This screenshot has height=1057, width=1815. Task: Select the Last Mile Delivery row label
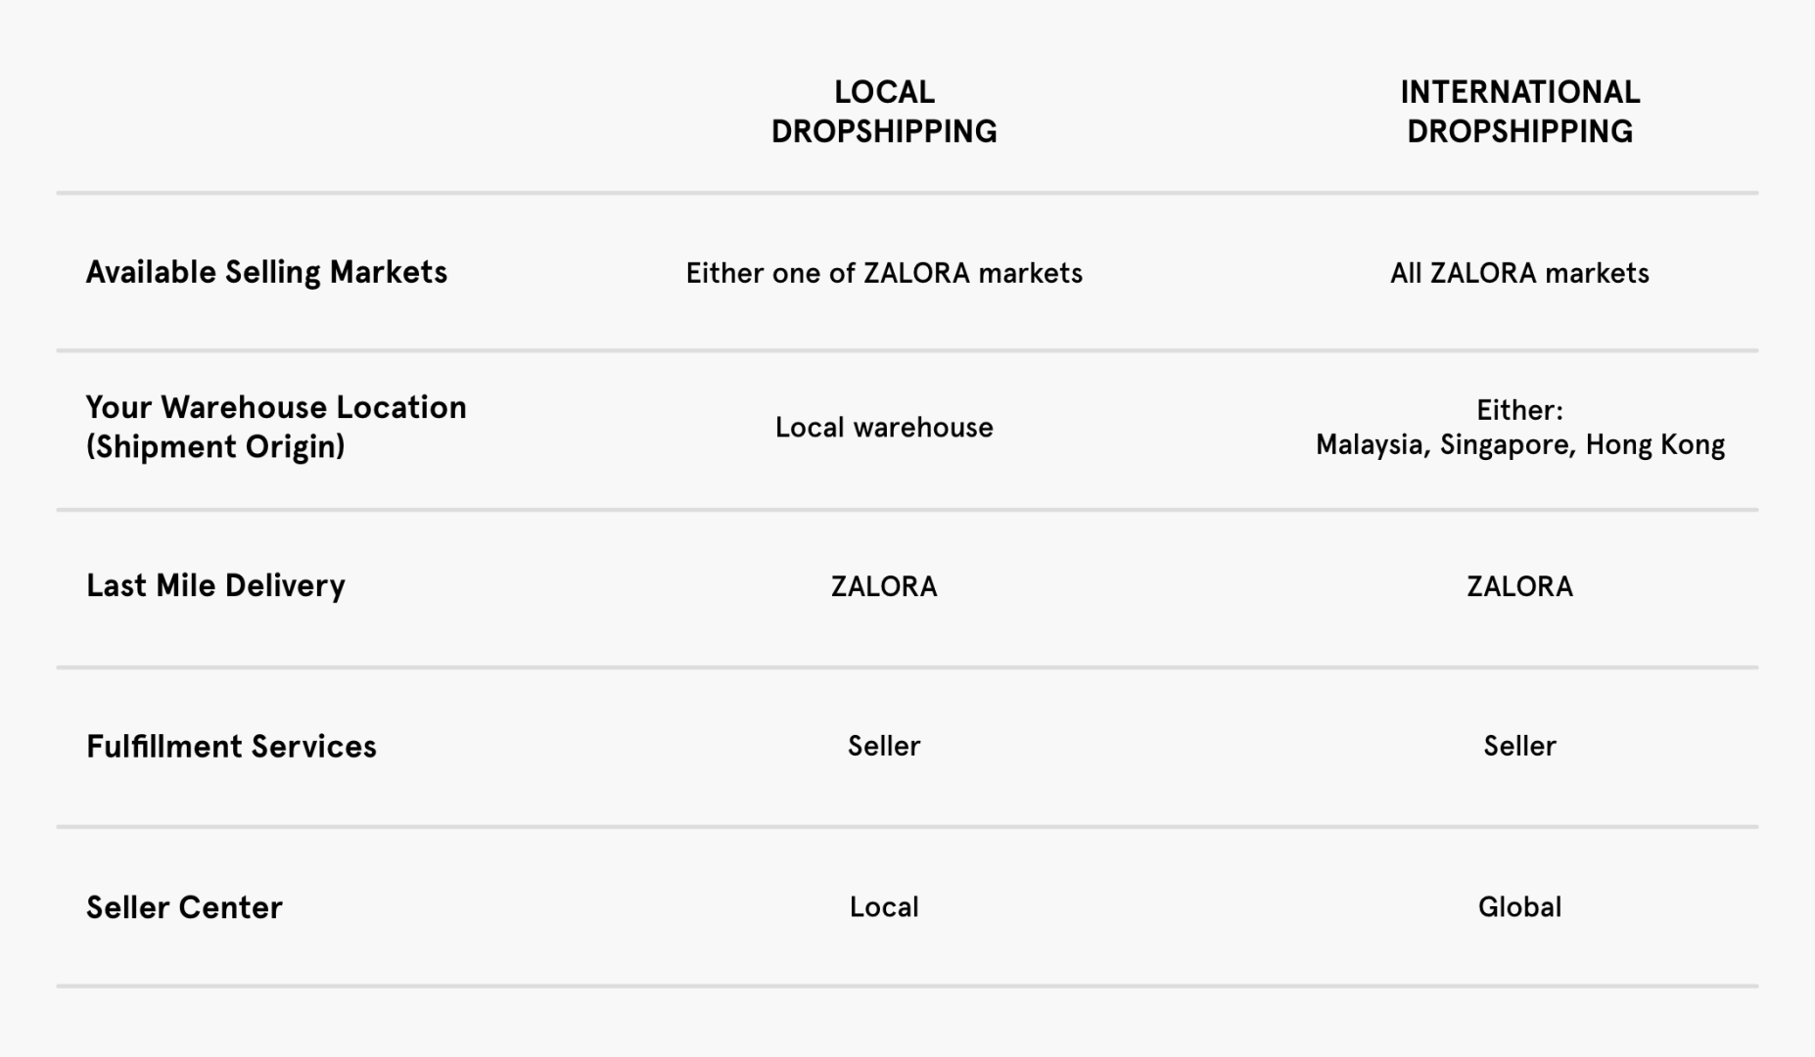215,585
